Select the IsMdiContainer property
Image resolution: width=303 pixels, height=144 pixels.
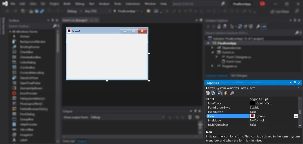coord(218,125)
